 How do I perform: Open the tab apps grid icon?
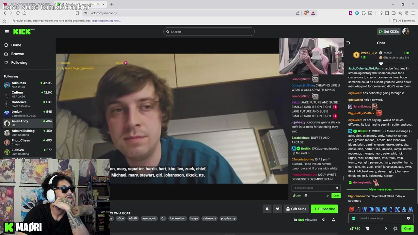tap(4, 21)
